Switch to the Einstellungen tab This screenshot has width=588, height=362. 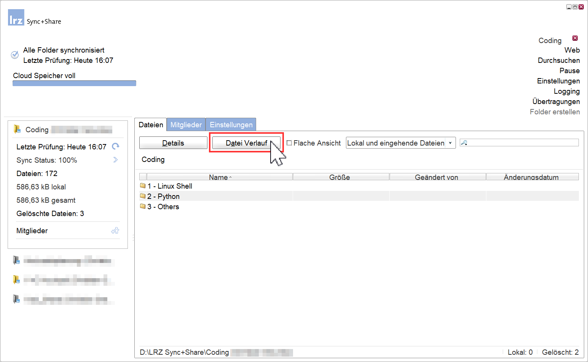(x=231, y=125)
